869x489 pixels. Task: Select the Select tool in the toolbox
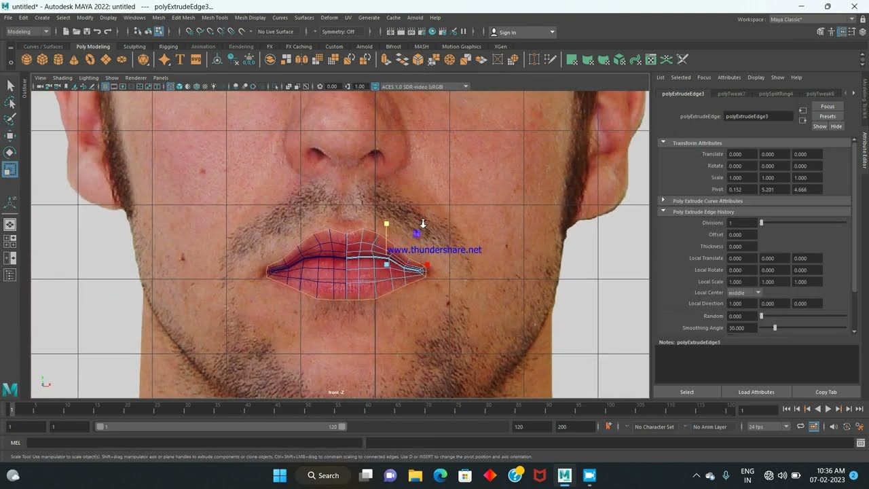click(x=10, y=86)
